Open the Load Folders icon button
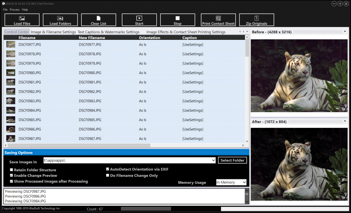Screen dimensions: 351x213 coord(60,18)
